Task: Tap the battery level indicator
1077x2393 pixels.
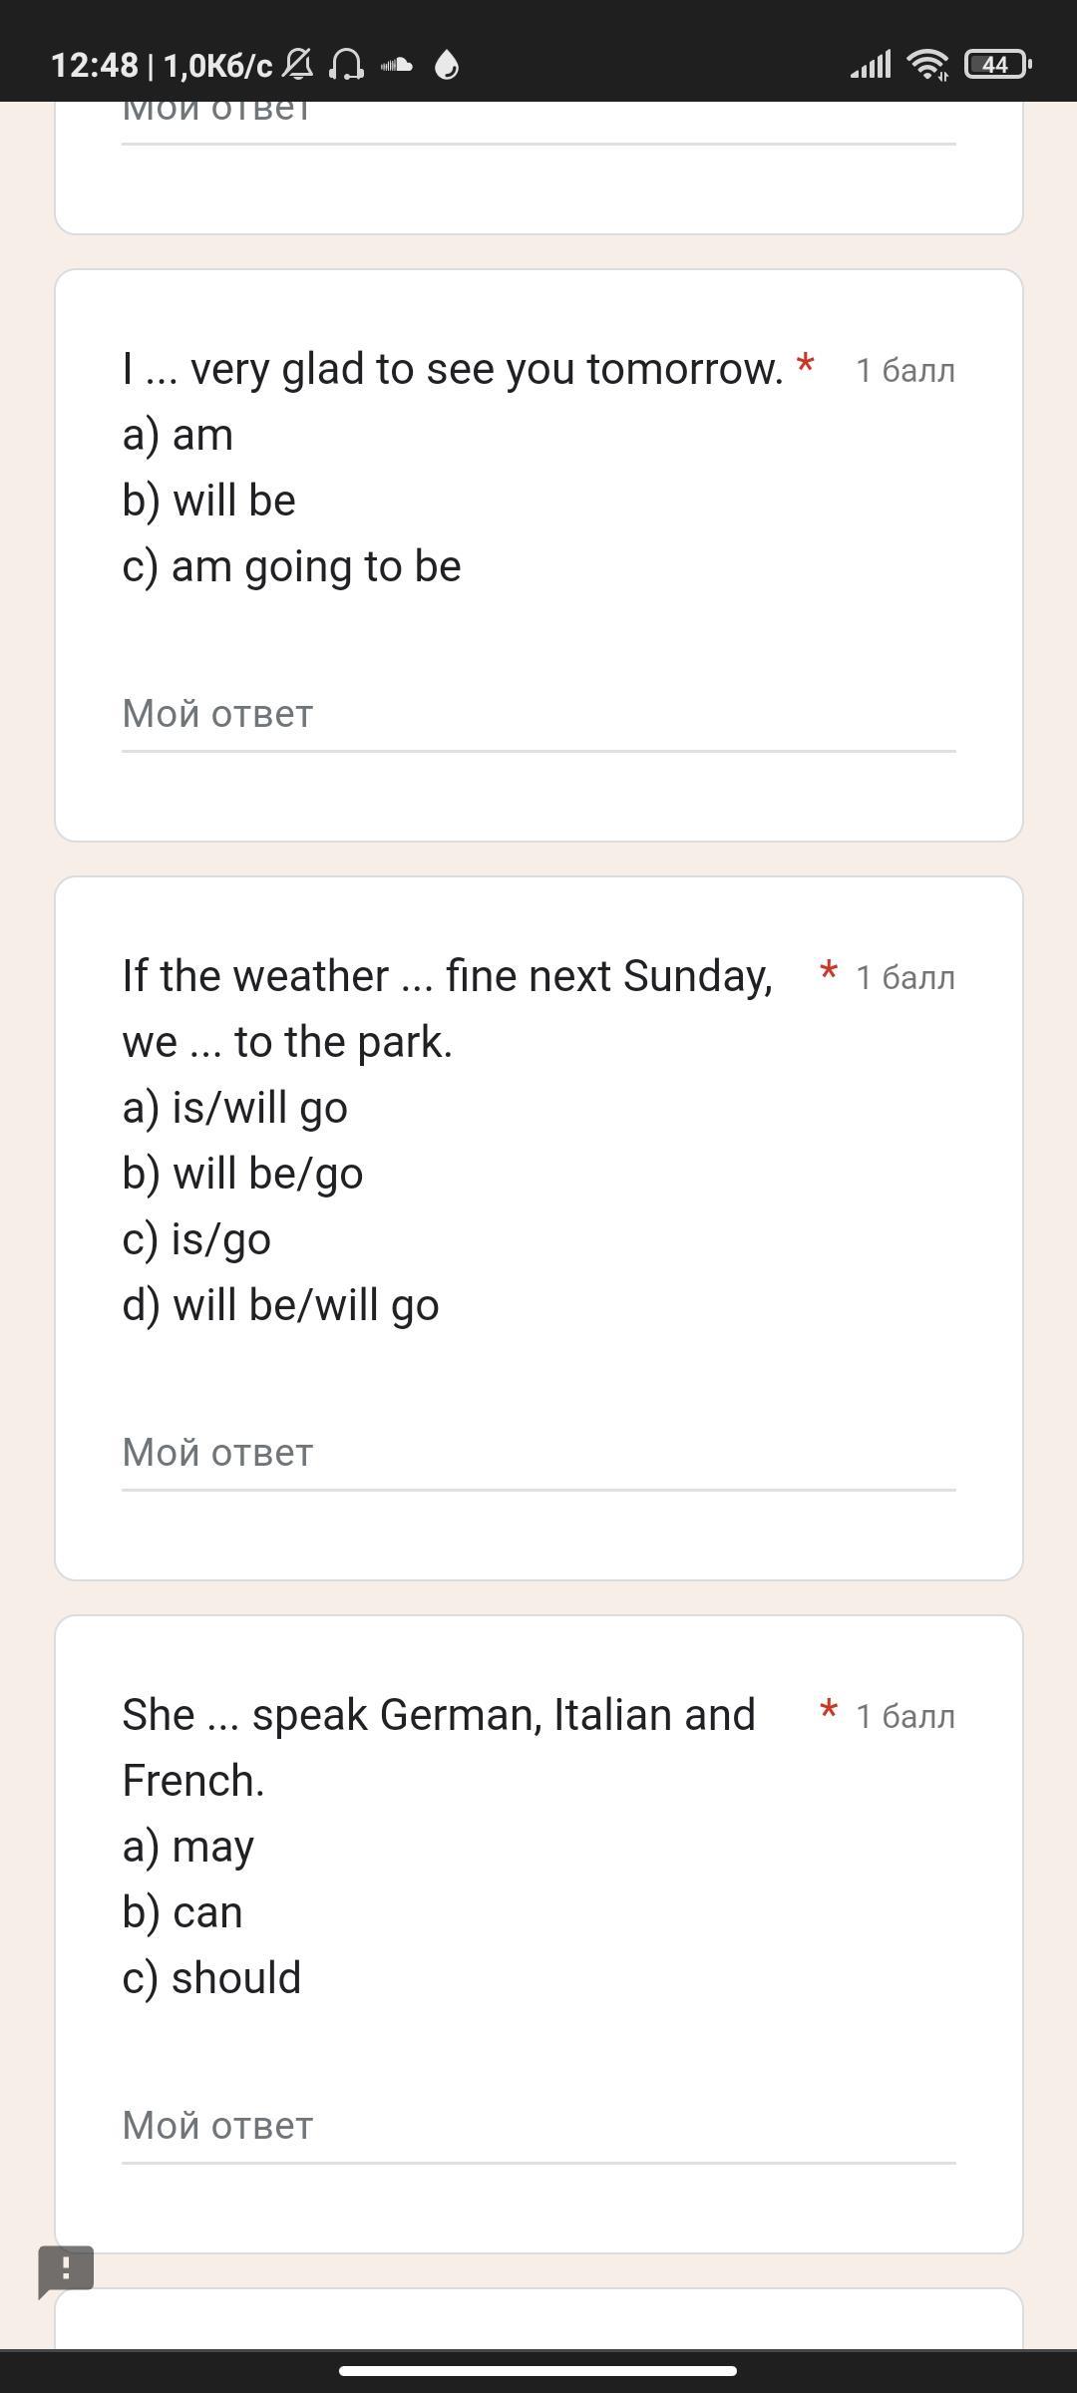Action: [998, 65]
